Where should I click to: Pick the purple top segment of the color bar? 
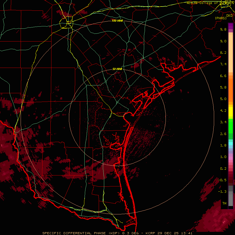pyautogui.click(x=231, y=26)
